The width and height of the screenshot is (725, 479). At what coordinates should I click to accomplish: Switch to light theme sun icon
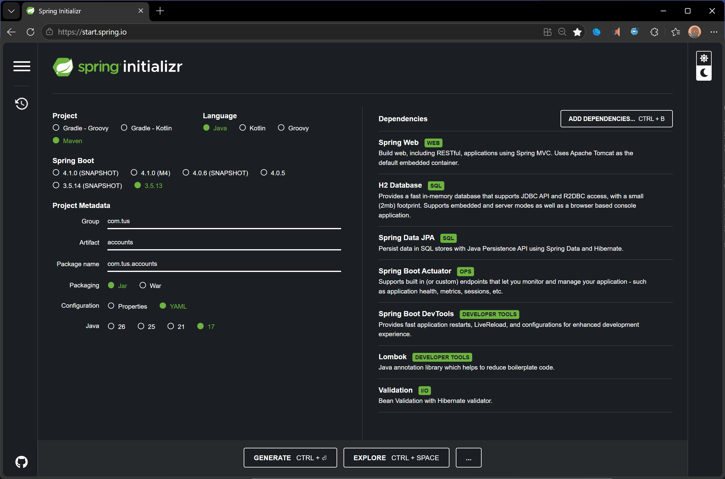703,58
